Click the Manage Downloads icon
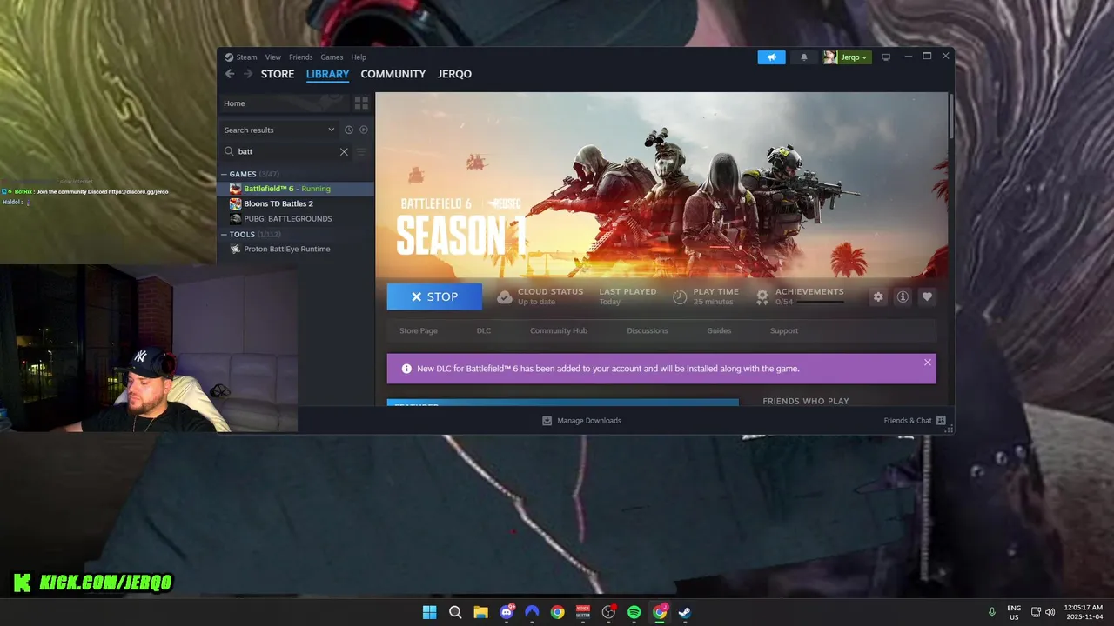The image size is (1114, 626). 547,421
